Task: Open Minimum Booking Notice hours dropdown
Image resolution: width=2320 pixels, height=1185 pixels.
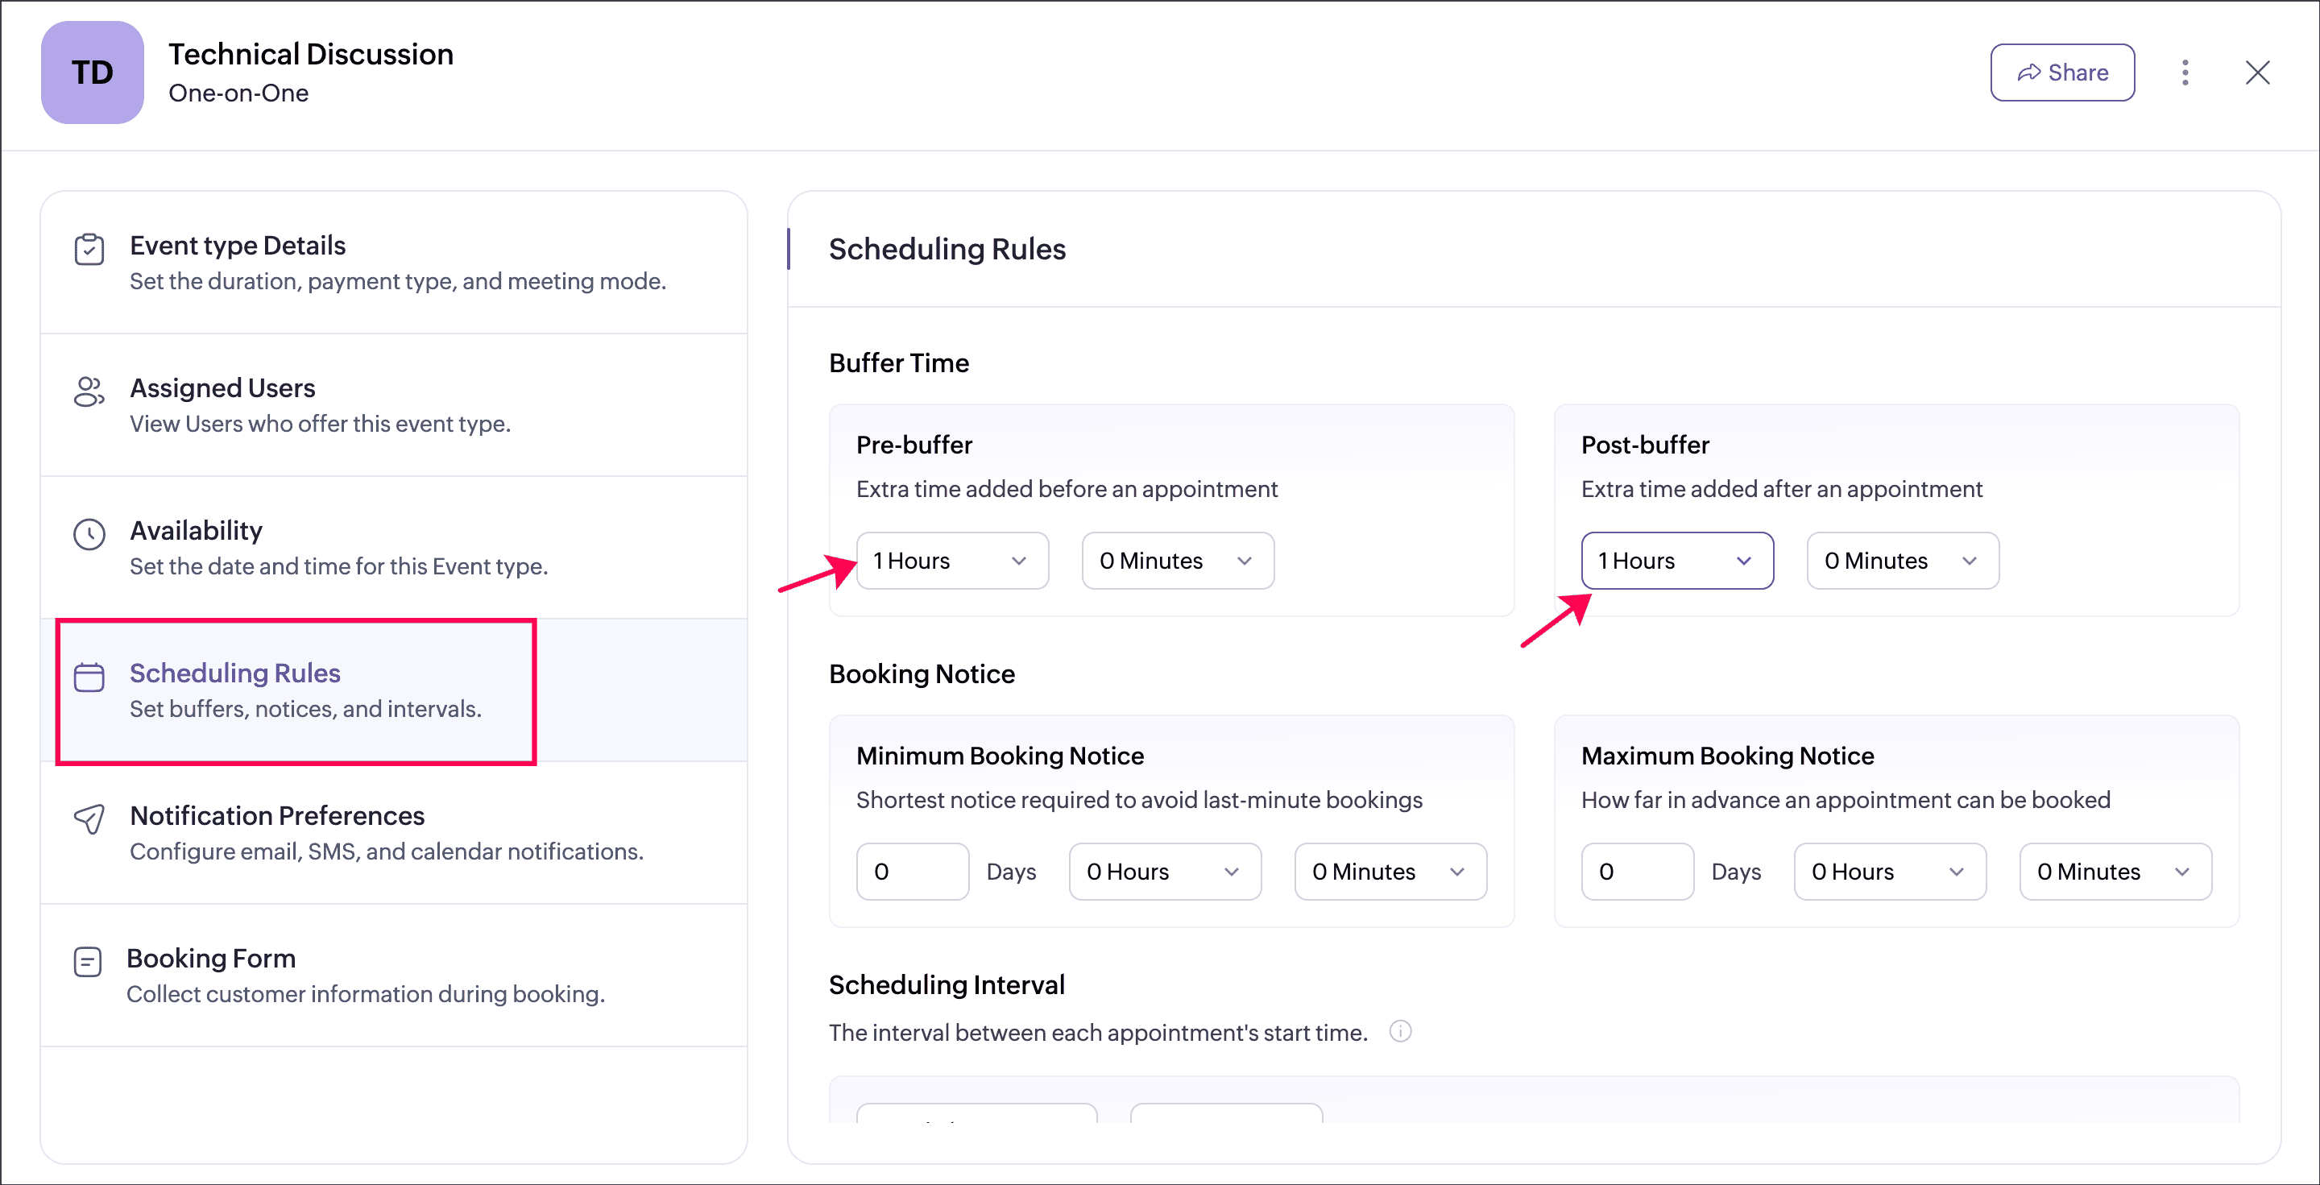Action: tap(1165, 872)
